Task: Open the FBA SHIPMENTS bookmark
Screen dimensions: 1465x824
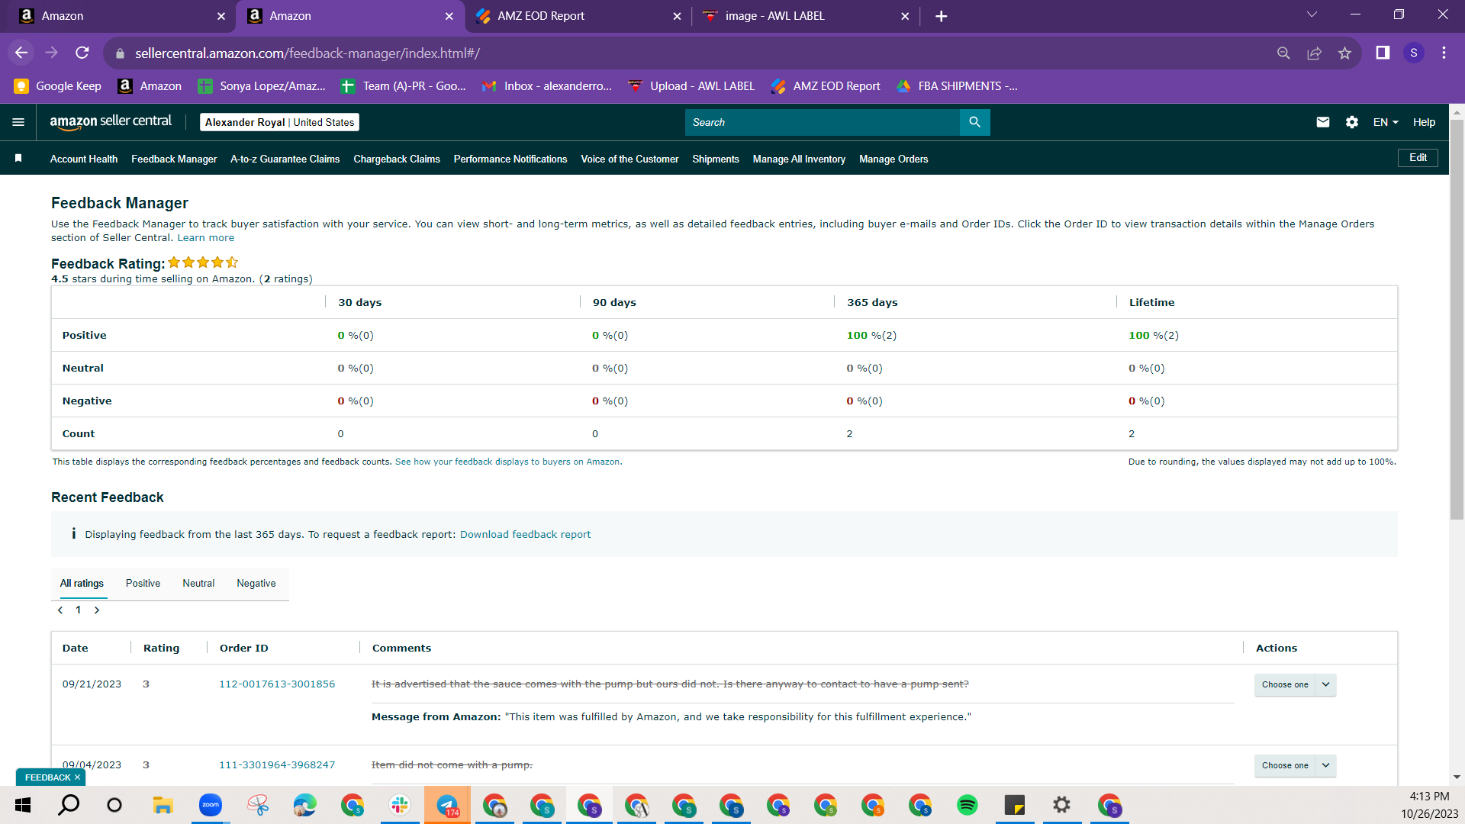Action: click(957, 86)
